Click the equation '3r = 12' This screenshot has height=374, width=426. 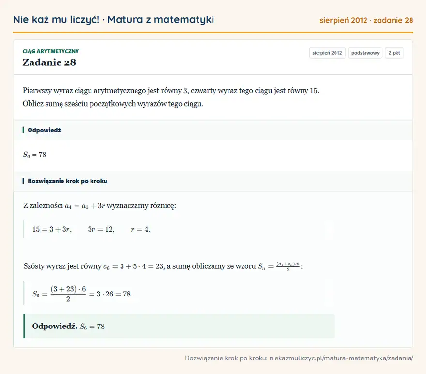coord(101,230)
